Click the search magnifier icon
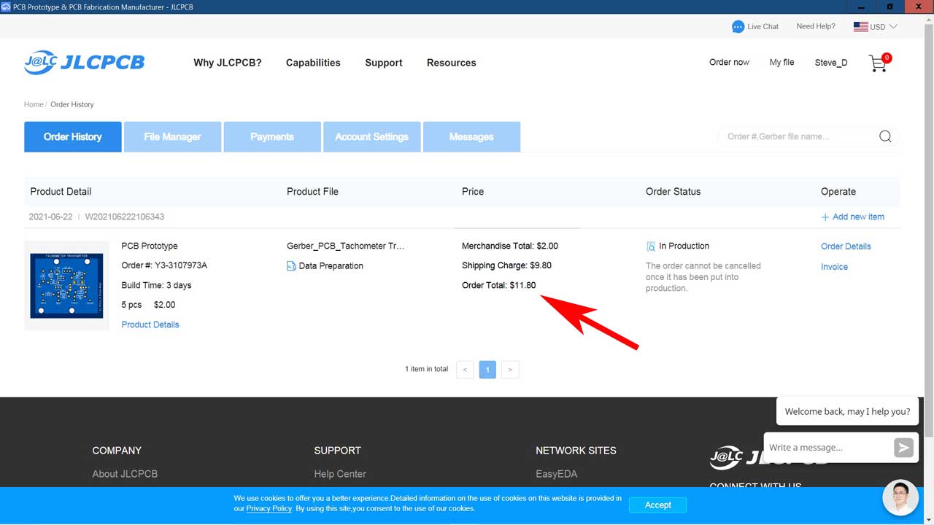 [x=885, y=136]
